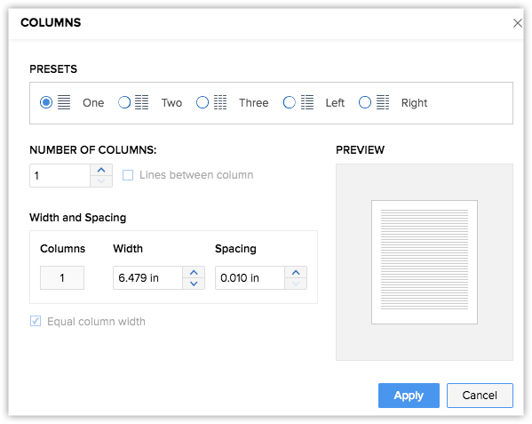Click the three-column layout icon

coord(220,102)
